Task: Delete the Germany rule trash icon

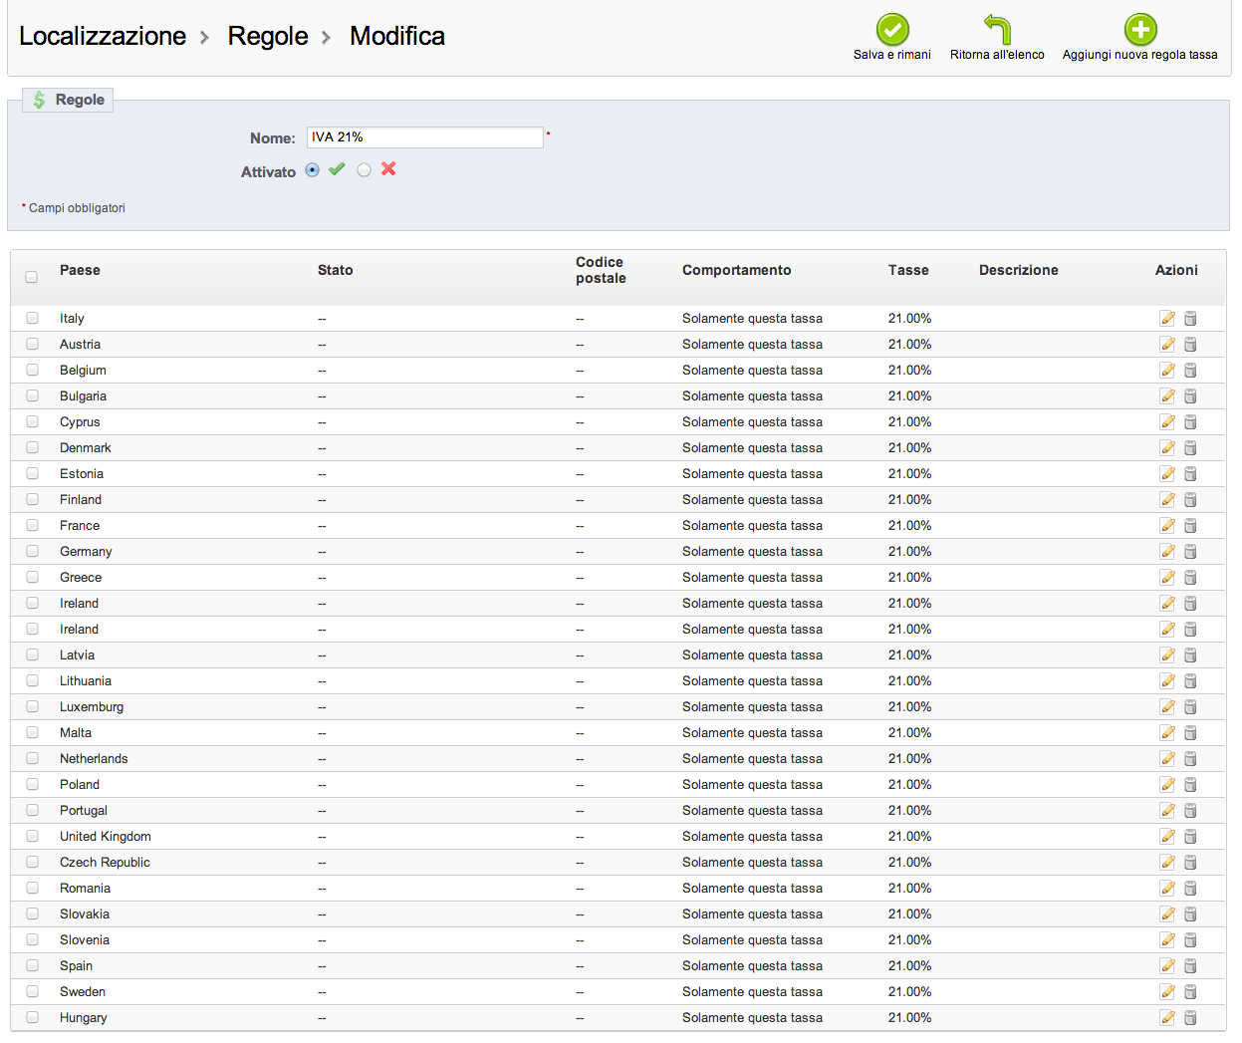Action: click(x=1190, y=552)
